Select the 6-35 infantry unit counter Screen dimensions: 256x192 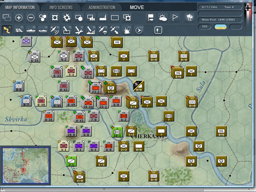[x=34, y=57]
